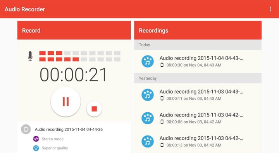279x153 pixels.
Task: Open the 00:00:13 recording at 04:42 AM
Action: click(198, 142)
